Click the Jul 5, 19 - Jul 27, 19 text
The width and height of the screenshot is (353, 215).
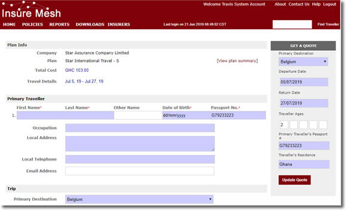click(84, 81)
